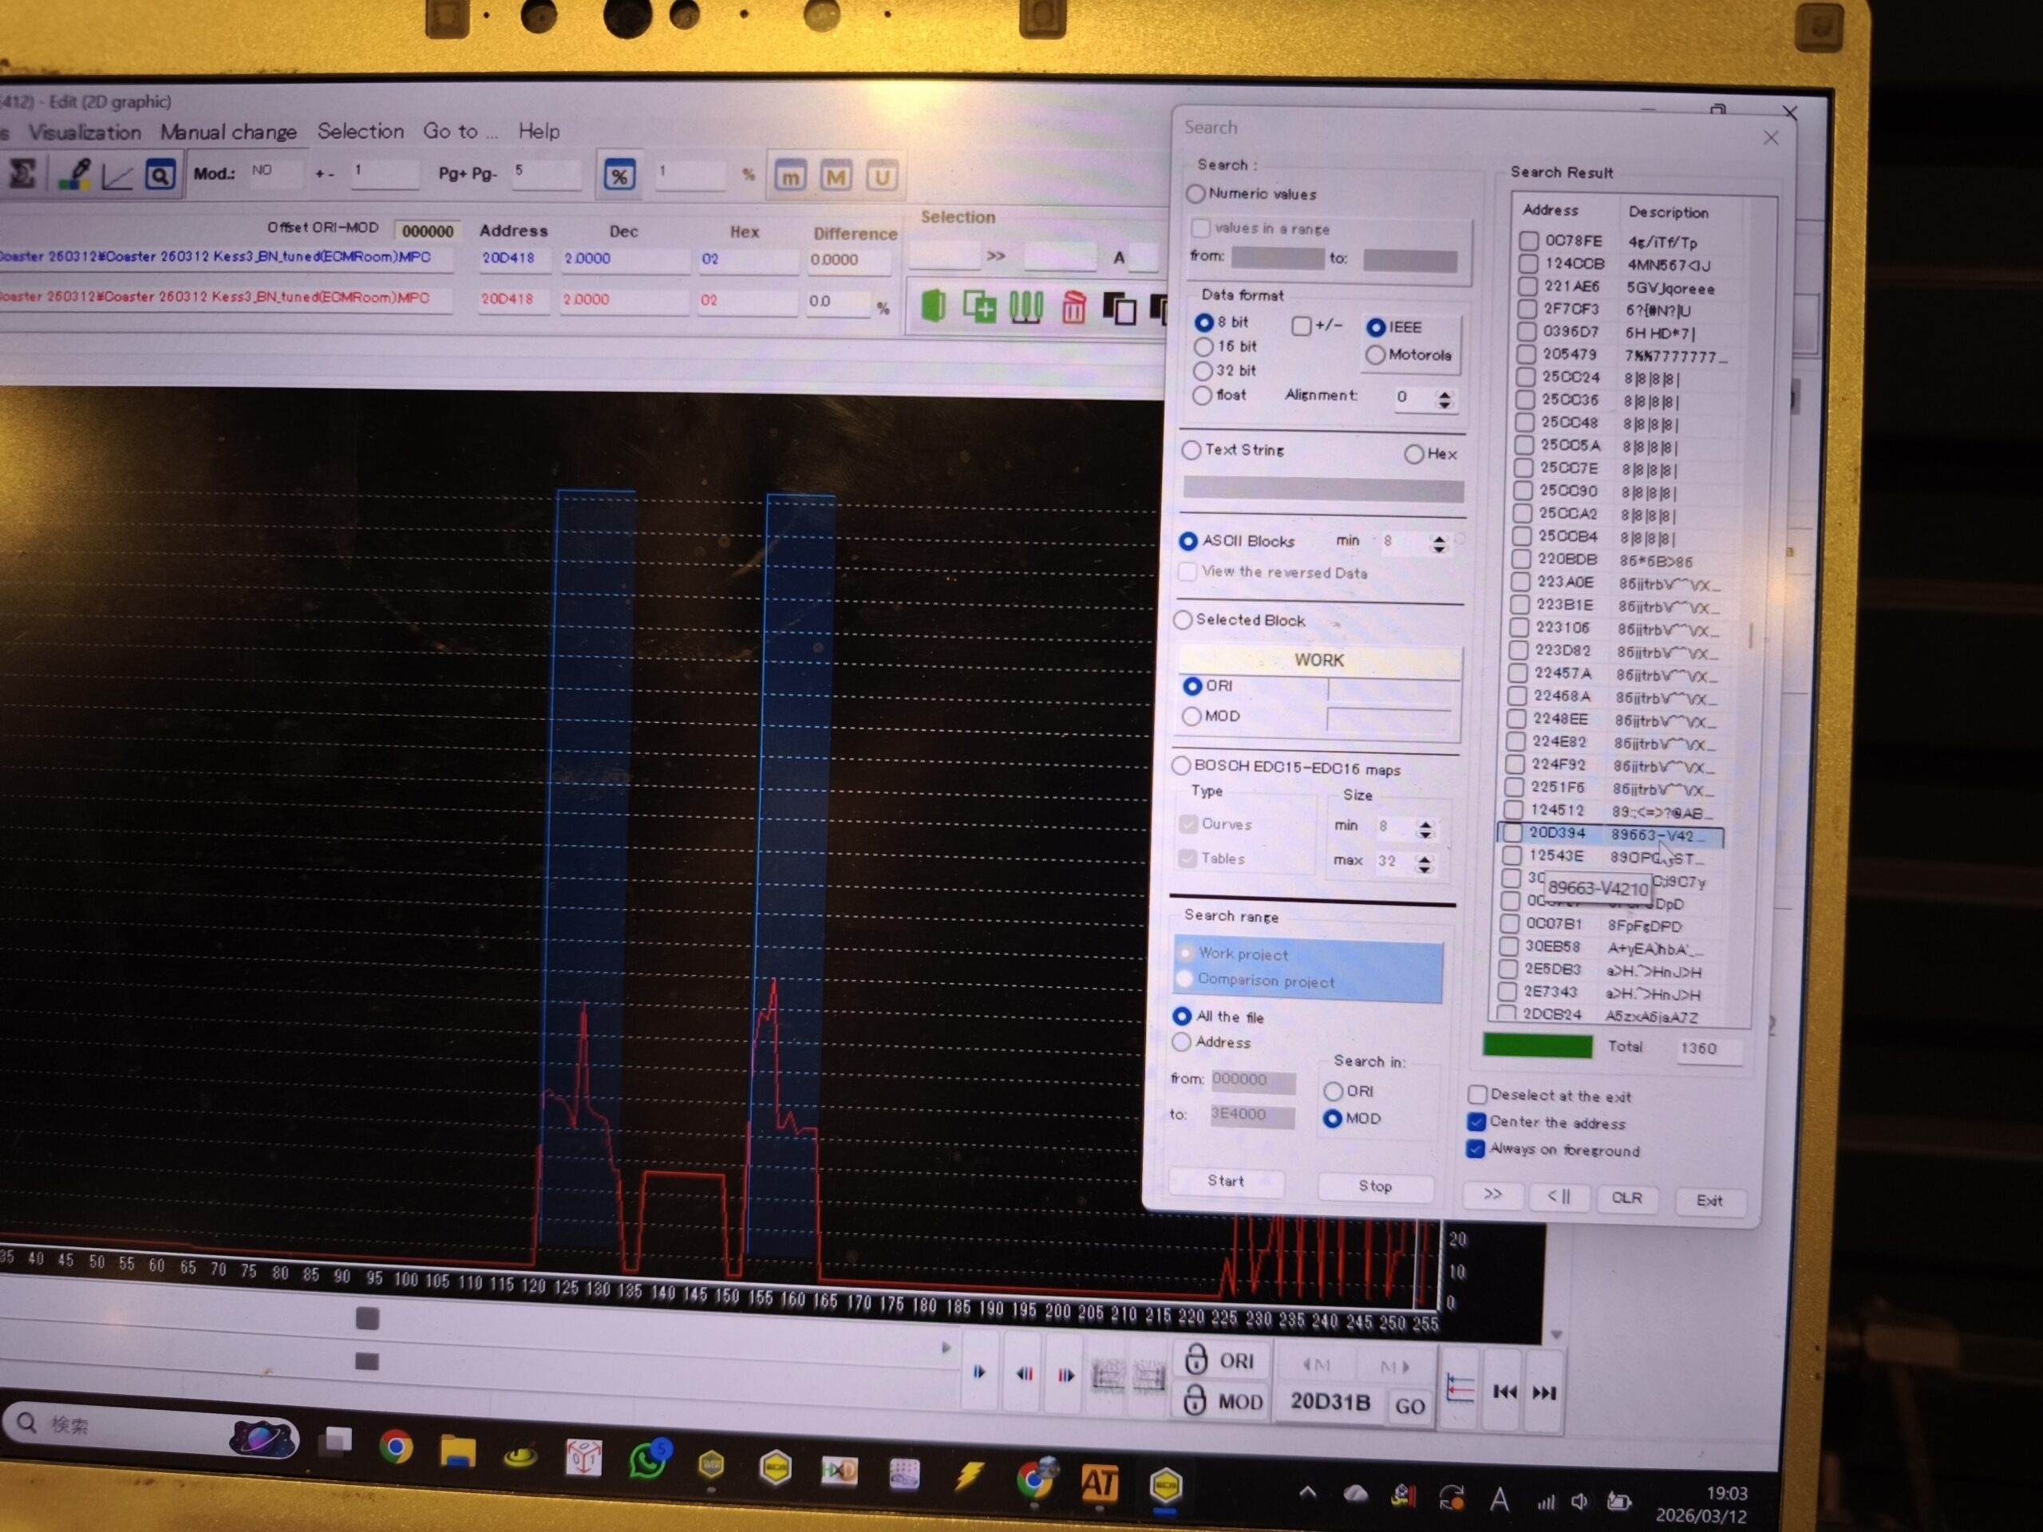
Task: Increase the ASCII Blocks min spinner
Action: tap(1439, 539)
